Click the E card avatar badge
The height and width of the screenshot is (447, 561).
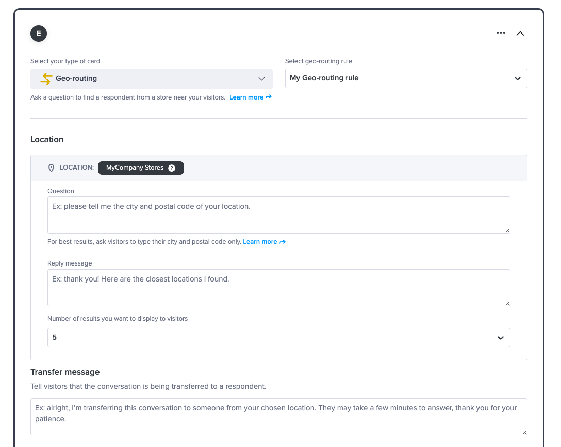tap(39, 34)
